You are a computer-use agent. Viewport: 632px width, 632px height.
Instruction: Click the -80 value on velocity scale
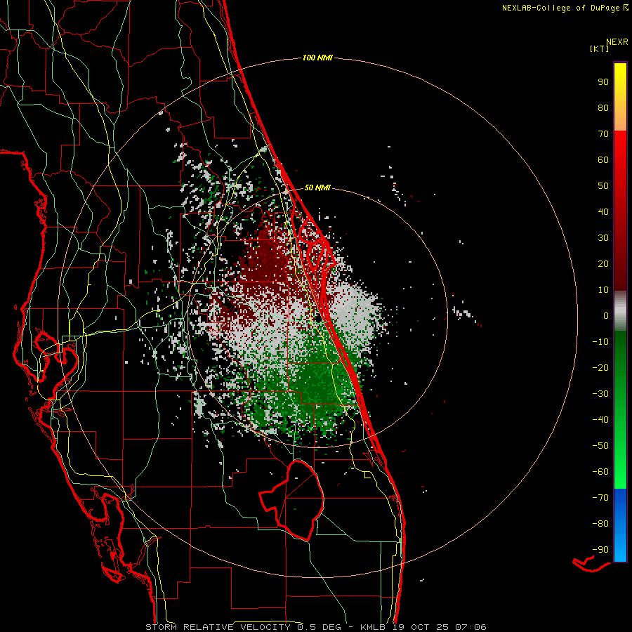click(x=600, y=524)
